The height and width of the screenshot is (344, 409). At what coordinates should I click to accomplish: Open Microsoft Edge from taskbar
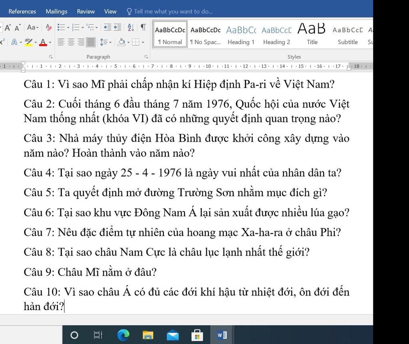click(x=123, y=335)
